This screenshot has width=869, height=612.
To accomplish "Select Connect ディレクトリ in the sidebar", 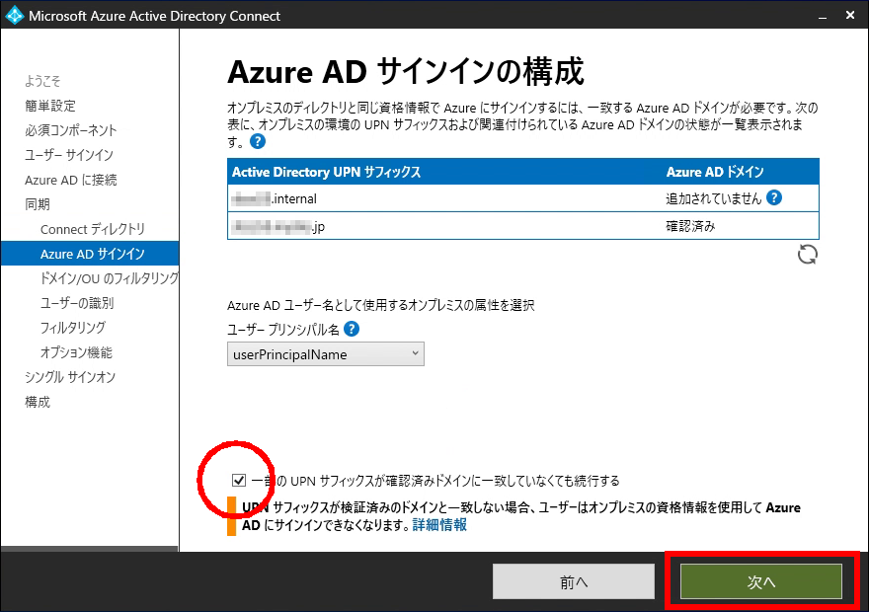I will 93,229.
